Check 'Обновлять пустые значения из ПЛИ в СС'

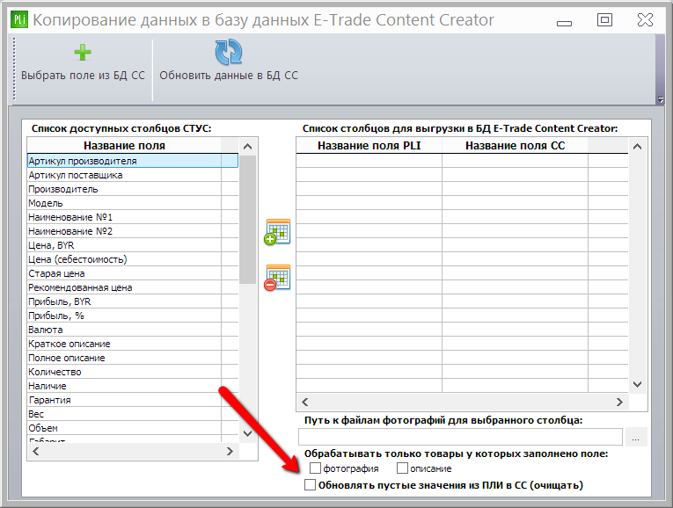tap(310, 485)
